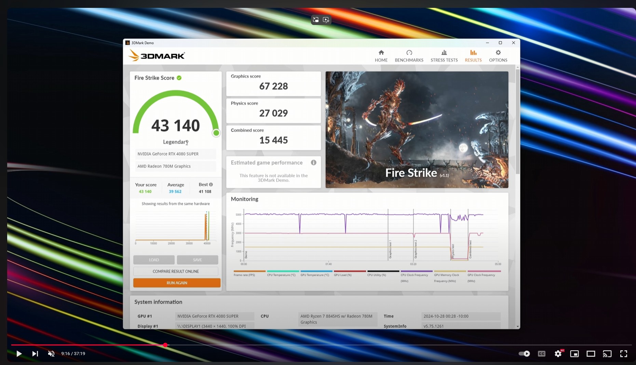Click the Combined score value 15 445
The image size is (636, 365).
273,140
